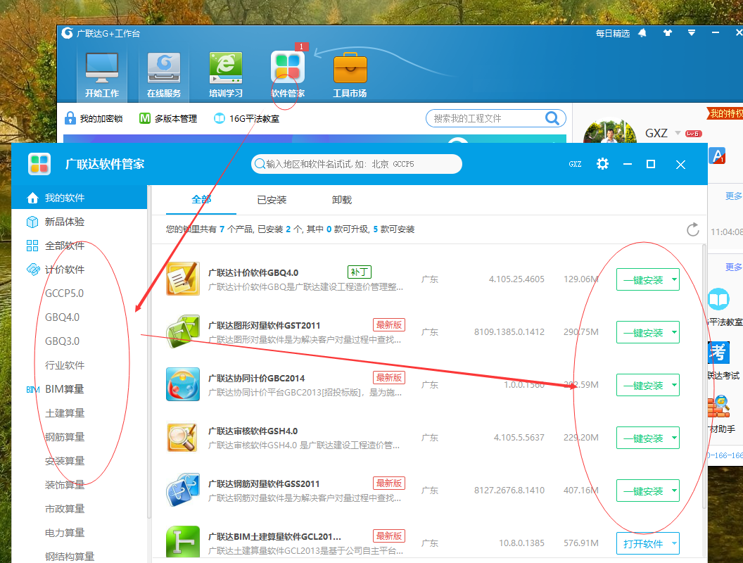Switch to the 已安装 tab
This screenshot has width=743, height=563.
[272, 200]
